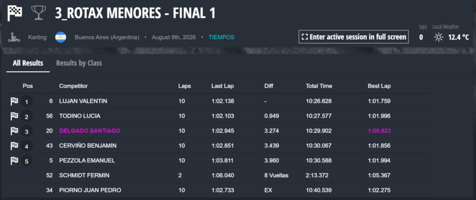Select the PIORNO JUAN PEDRO row
This screenshot has height=200, width=476.
pos(218,190)
